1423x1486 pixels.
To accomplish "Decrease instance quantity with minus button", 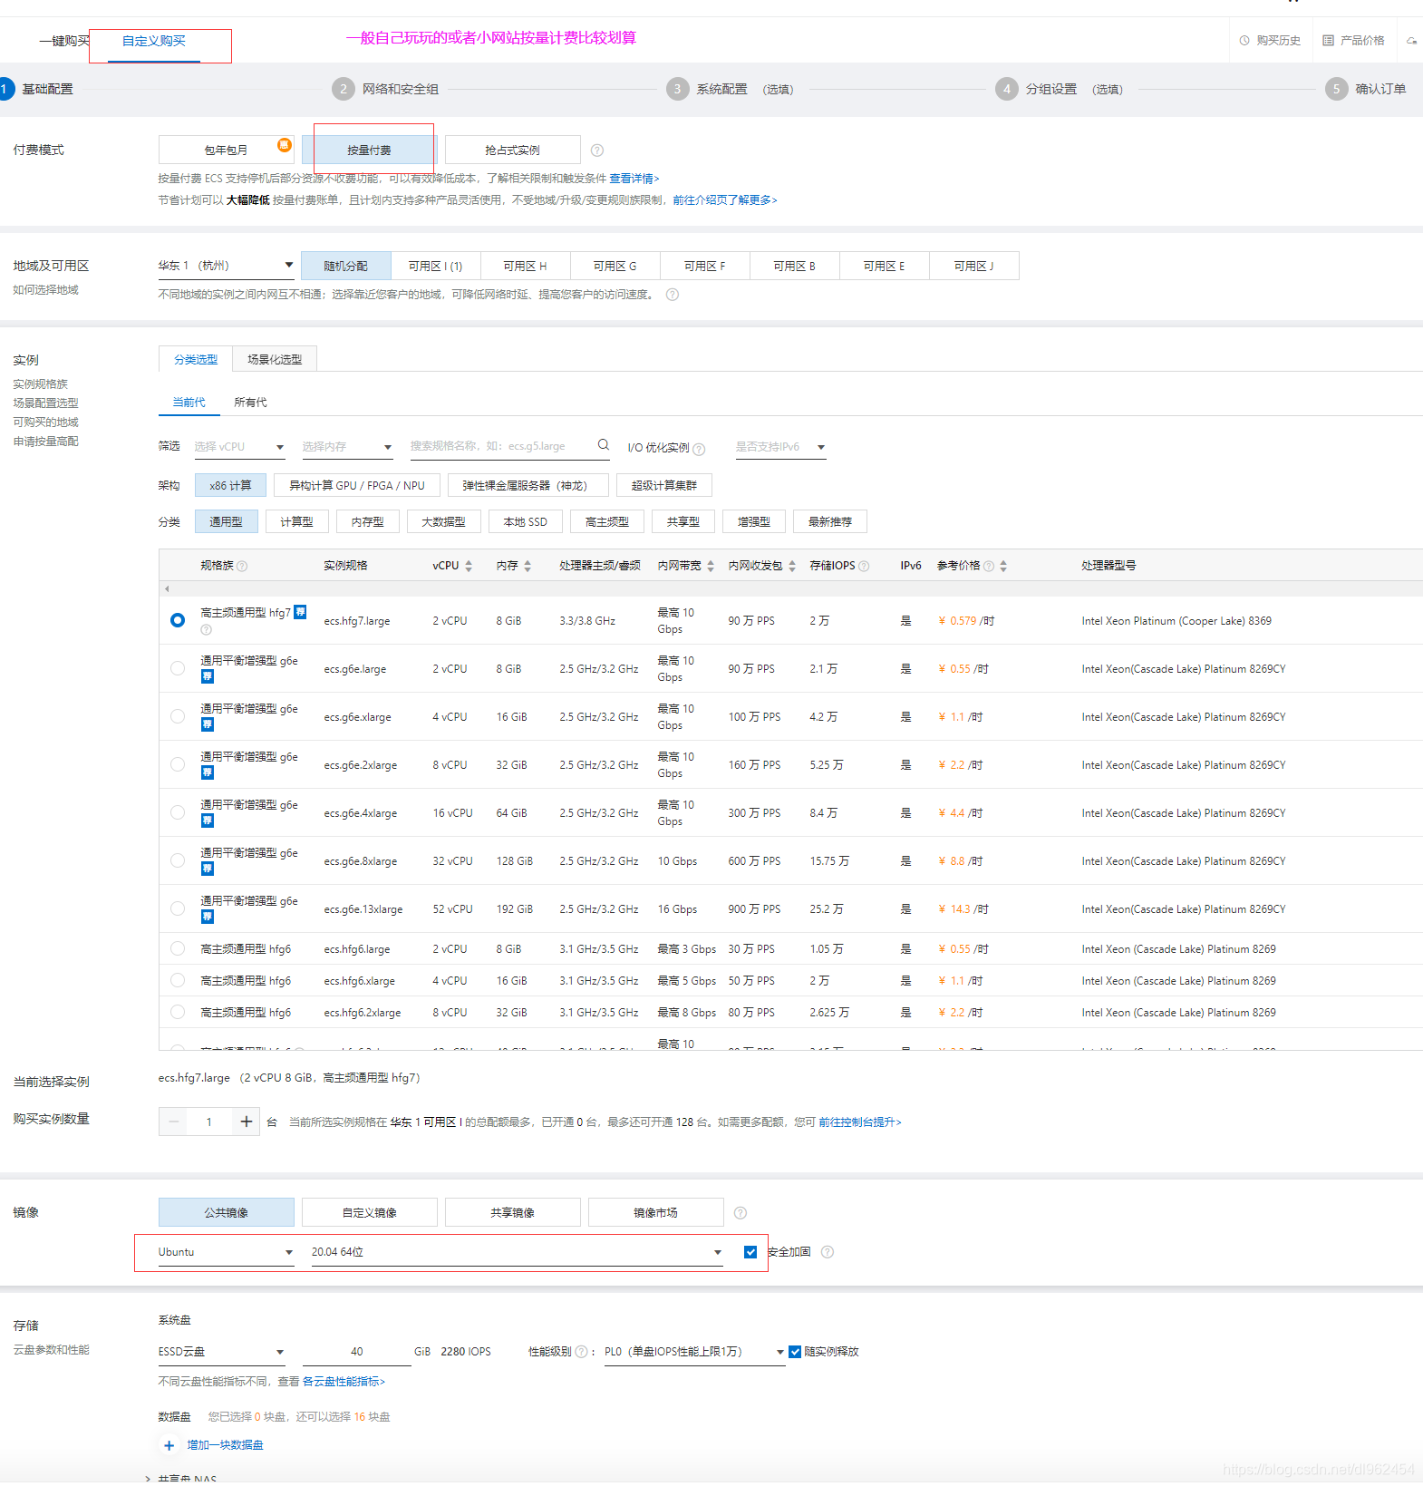I will click(174, 1122).
